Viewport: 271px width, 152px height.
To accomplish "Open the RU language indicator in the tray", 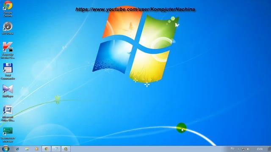I will click(232, 149).
